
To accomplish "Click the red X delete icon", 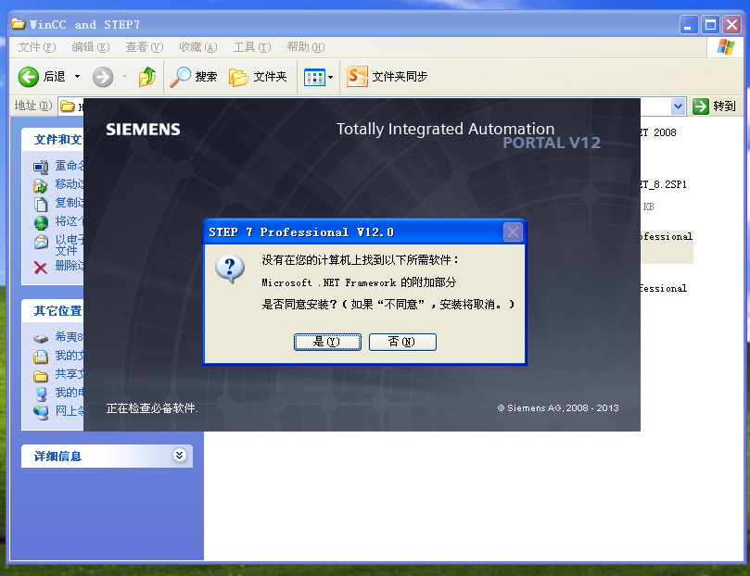I will (x=41, y=268).
